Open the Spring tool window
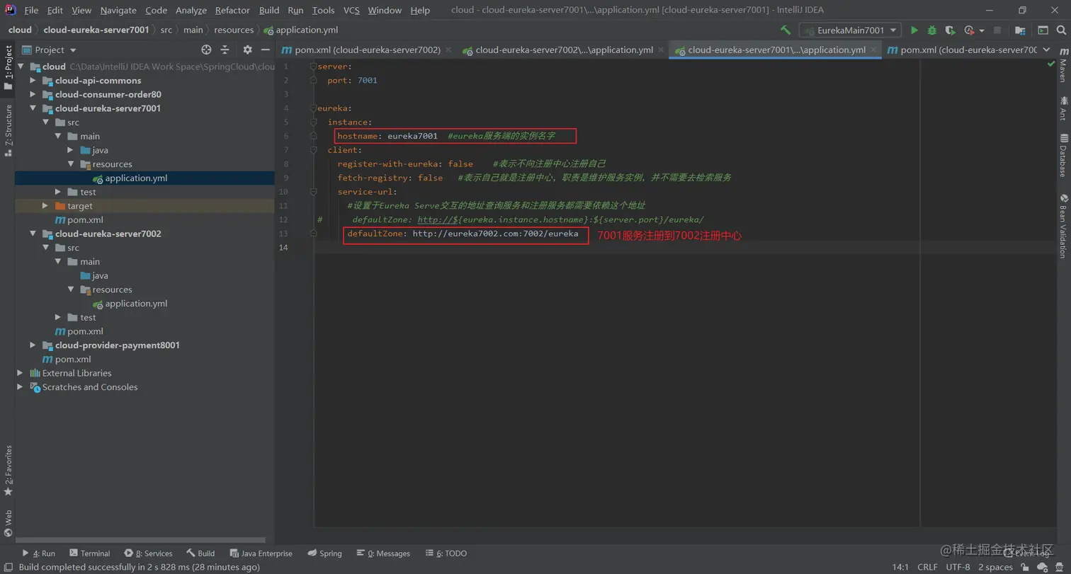The width and height of the screenshot is (1071, 574). point(324,553)
